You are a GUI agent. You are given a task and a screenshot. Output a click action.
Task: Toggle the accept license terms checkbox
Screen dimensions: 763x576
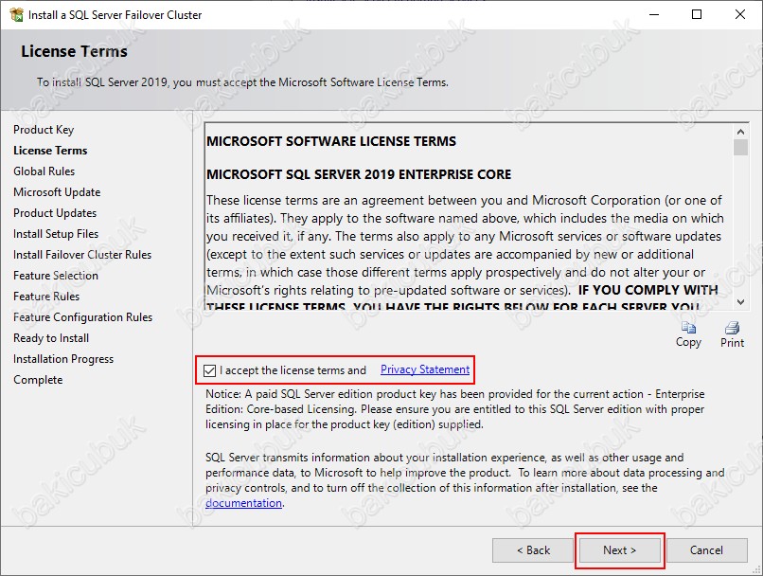pos(210,370)
